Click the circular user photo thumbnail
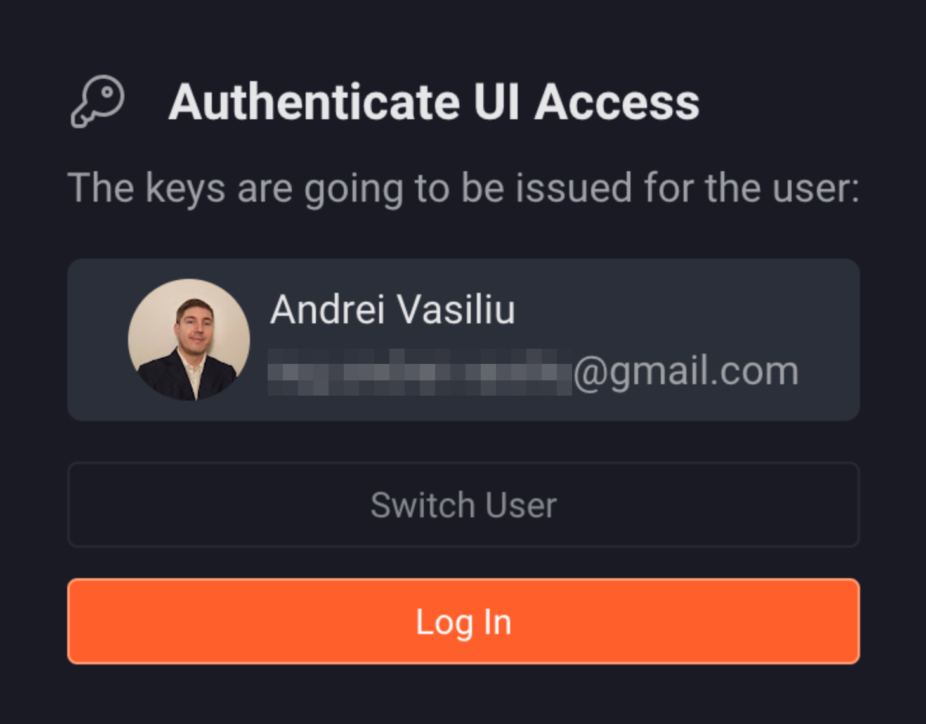 click(x=188, y=338)
